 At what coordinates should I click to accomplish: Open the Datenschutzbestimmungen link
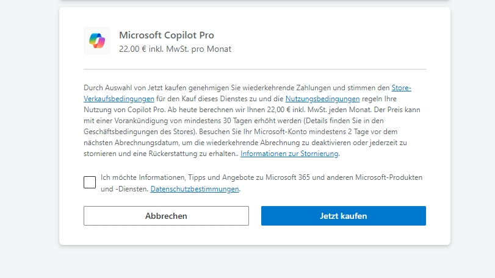coord(195,189)
